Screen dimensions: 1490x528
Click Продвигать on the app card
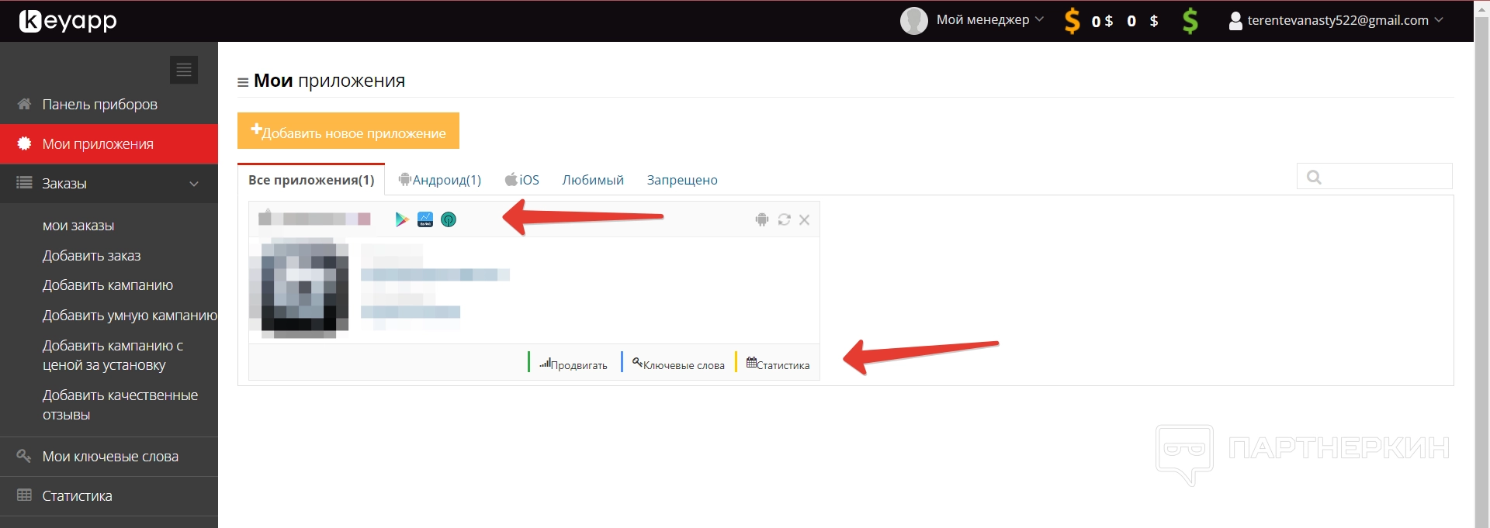(x=573, y=363)
